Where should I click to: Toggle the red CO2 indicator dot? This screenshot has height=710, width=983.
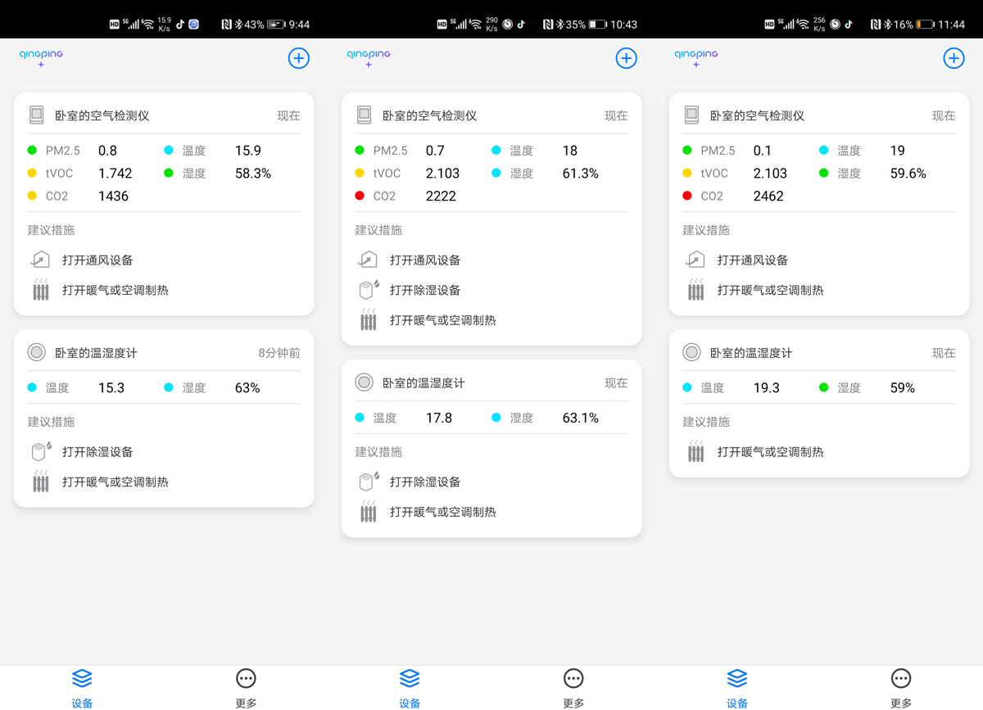pyautogui.click(x=359, y=196)
